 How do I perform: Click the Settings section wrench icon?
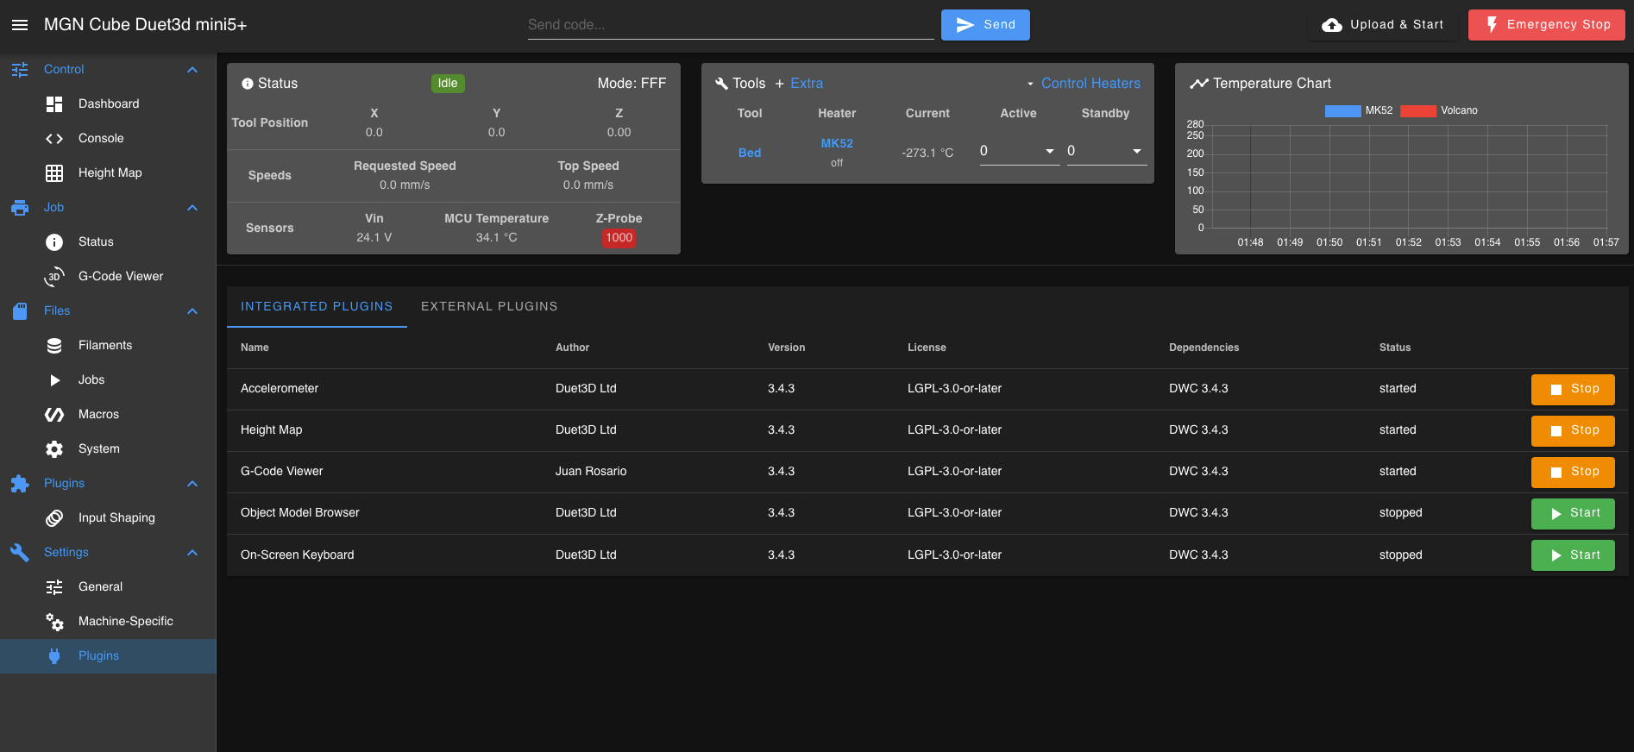click(x=20, y=553)
